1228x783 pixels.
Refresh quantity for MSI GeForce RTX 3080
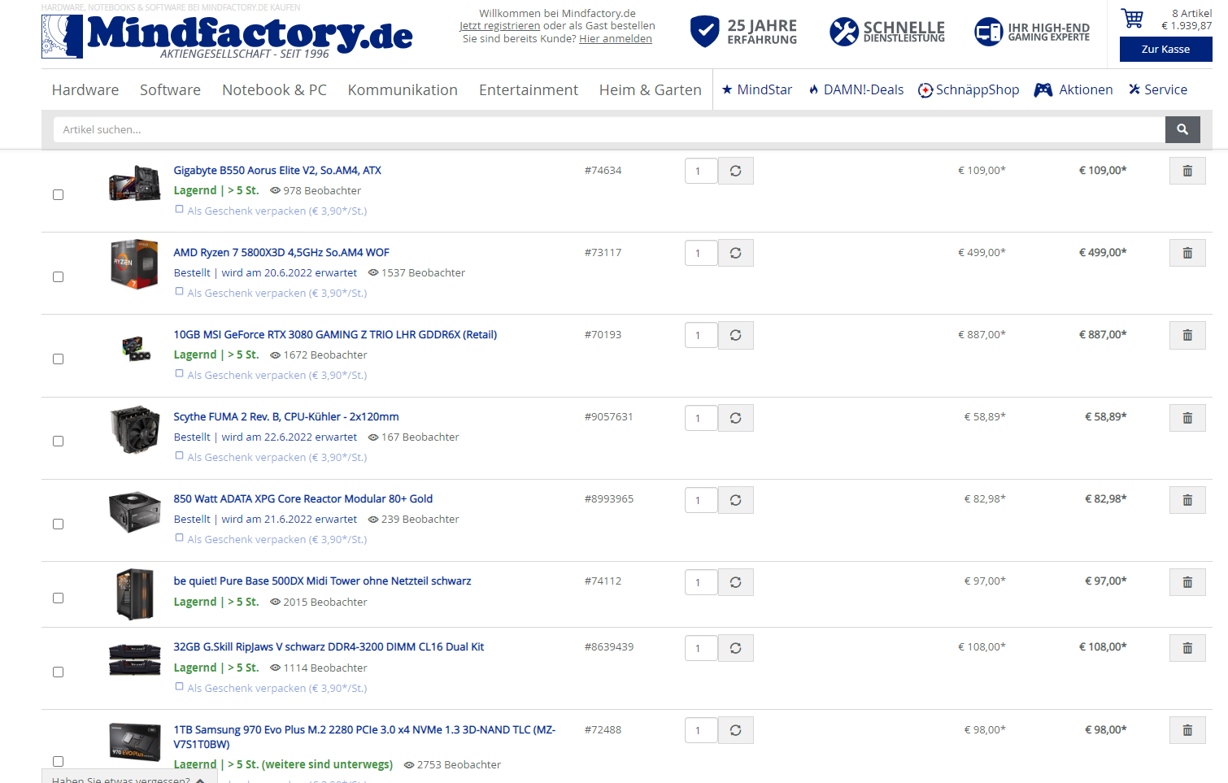coord(735,335)
